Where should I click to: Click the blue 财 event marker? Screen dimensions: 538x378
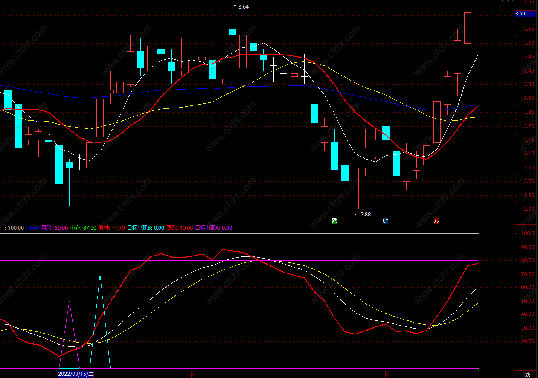pos(386,221)
